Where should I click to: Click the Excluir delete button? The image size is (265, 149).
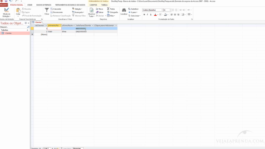[x=100, y=16]
